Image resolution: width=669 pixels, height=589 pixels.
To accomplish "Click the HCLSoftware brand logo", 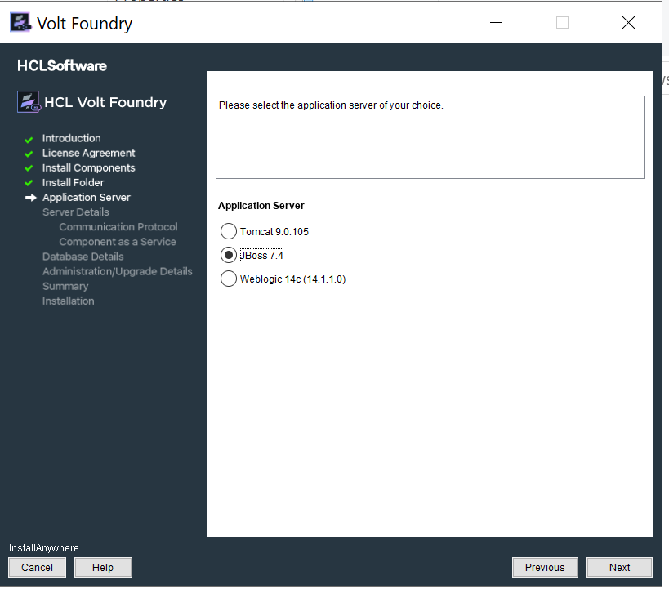I will click(x=62, y=65).
